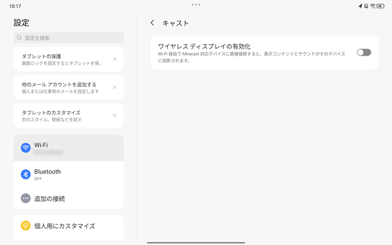Focus the 設定を検索 search field
The width and height of the screenshot is (392, 245).
point(69,38)
